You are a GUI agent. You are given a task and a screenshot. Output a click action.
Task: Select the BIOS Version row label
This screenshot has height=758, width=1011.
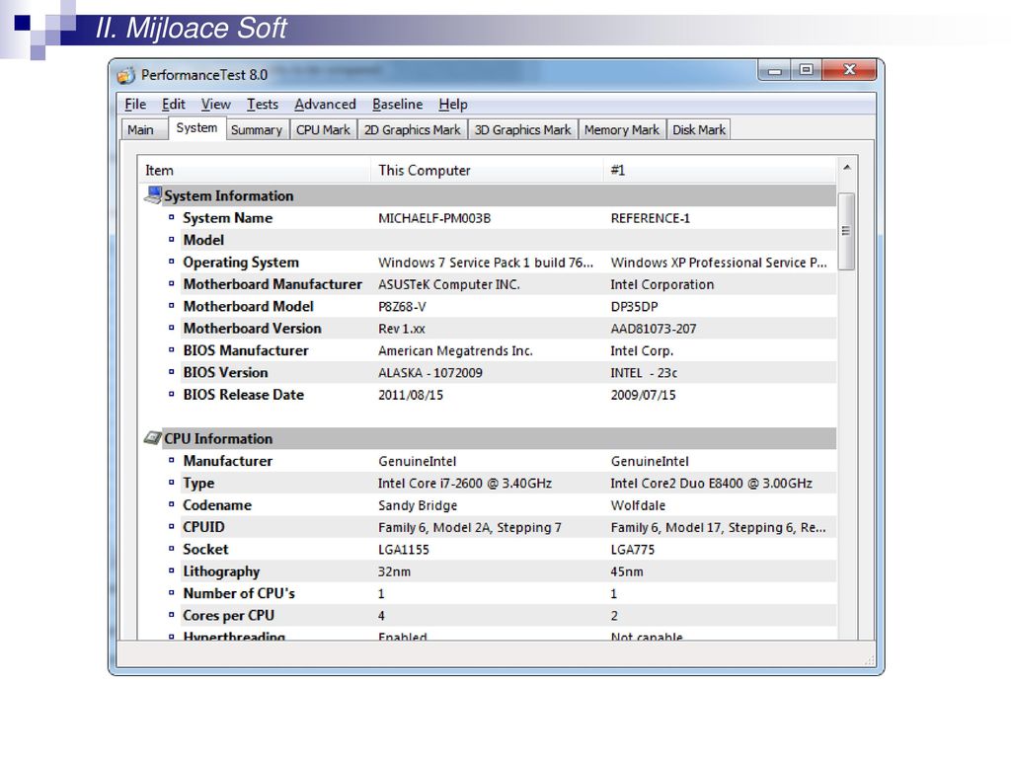pos(226,372)
